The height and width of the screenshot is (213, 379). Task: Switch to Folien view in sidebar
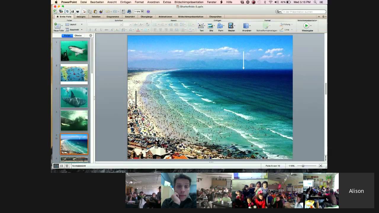coord(67,35)
